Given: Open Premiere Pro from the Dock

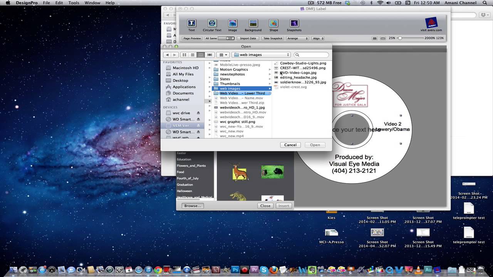Looking at the screenshot, I should (x=254, y=270).
